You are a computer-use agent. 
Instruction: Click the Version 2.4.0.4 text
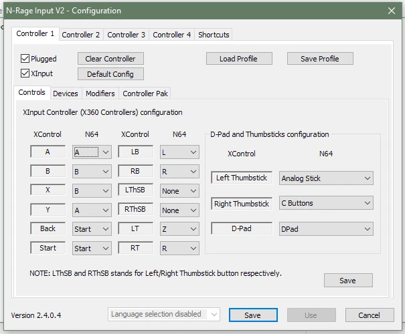pos(36,315)
